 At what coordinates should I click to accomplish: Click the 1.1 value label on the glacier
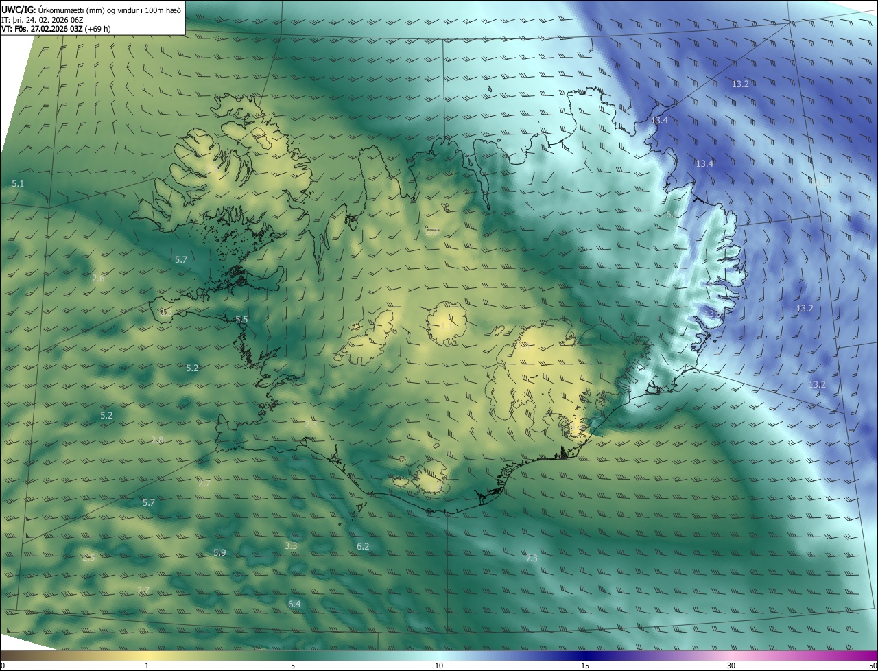pyautogui.click(x=446, y=326)
